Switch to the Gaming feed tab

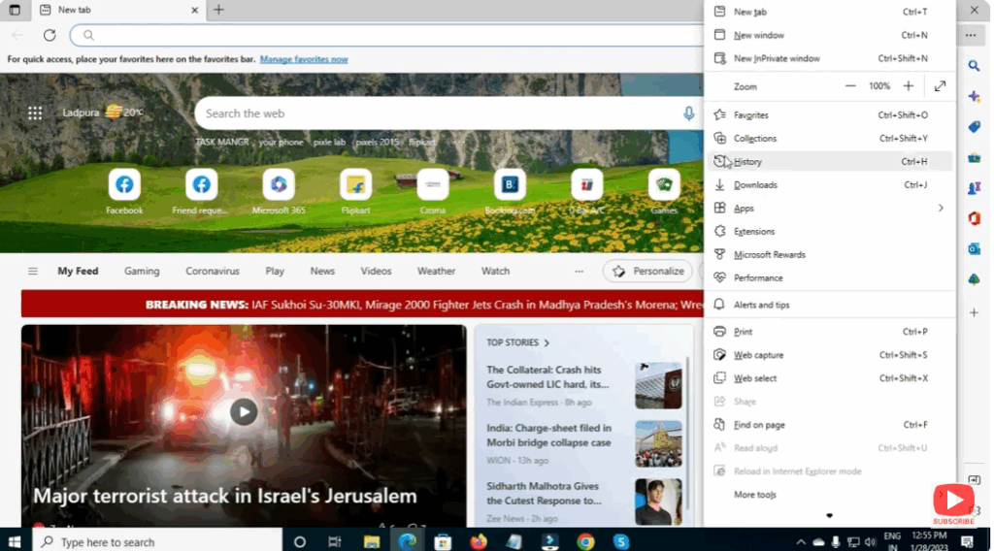(142, 271)
